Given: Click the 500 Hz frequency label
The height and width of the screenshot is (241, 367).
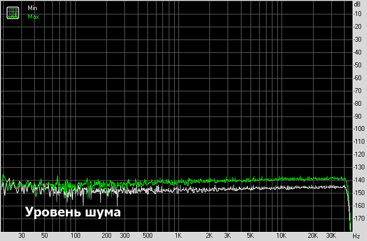Looking at the screenshot, I should [x=147, y=236].
